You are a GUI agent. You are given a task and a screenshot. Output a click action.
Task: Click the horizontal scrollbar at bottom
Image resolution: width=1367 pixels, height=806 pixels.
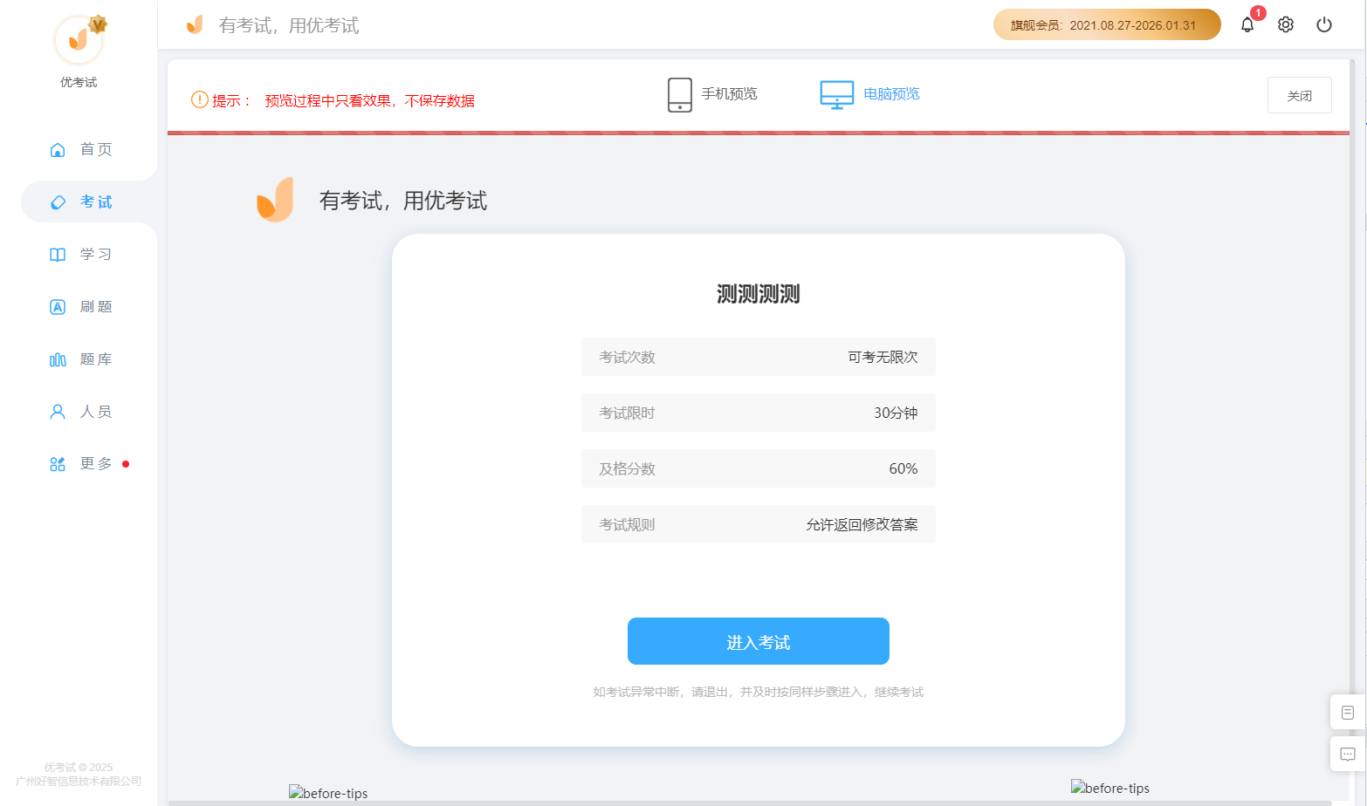(750, 803)
